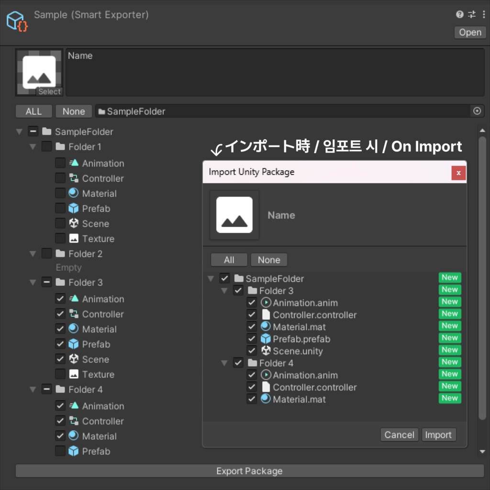This screenshot has height=490, width=490.
Task: Click scrollbar up arrow in exporter list
Action: point(482,130)
